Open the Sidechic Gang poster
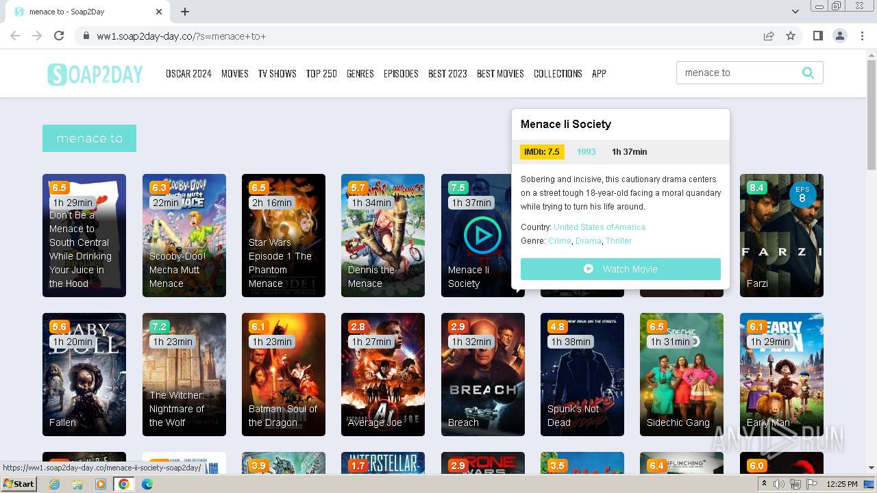The height and width of the screenshot is (493, 877). [x=682, y=375]
